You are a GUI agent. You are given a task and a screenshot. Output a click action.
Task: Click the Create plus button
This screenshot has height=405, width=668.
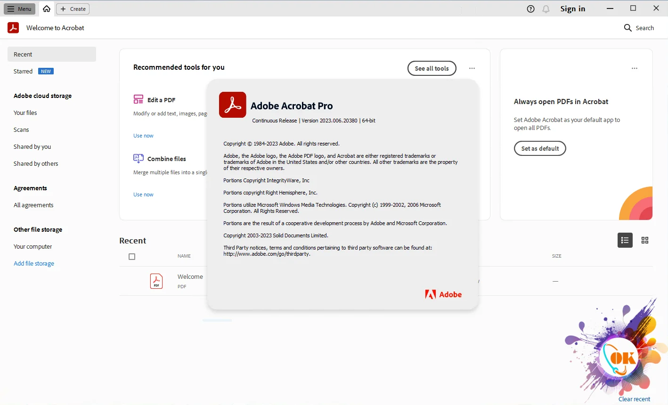tap(73, 9)
